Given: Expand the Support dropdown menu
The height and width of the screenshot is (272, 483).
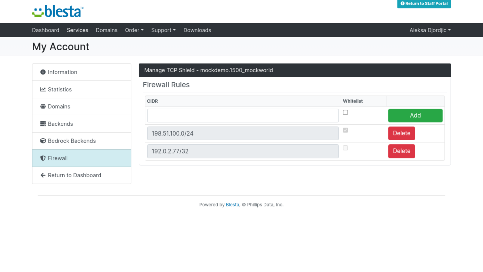Looking at the screenshot, I should point(164,30).
